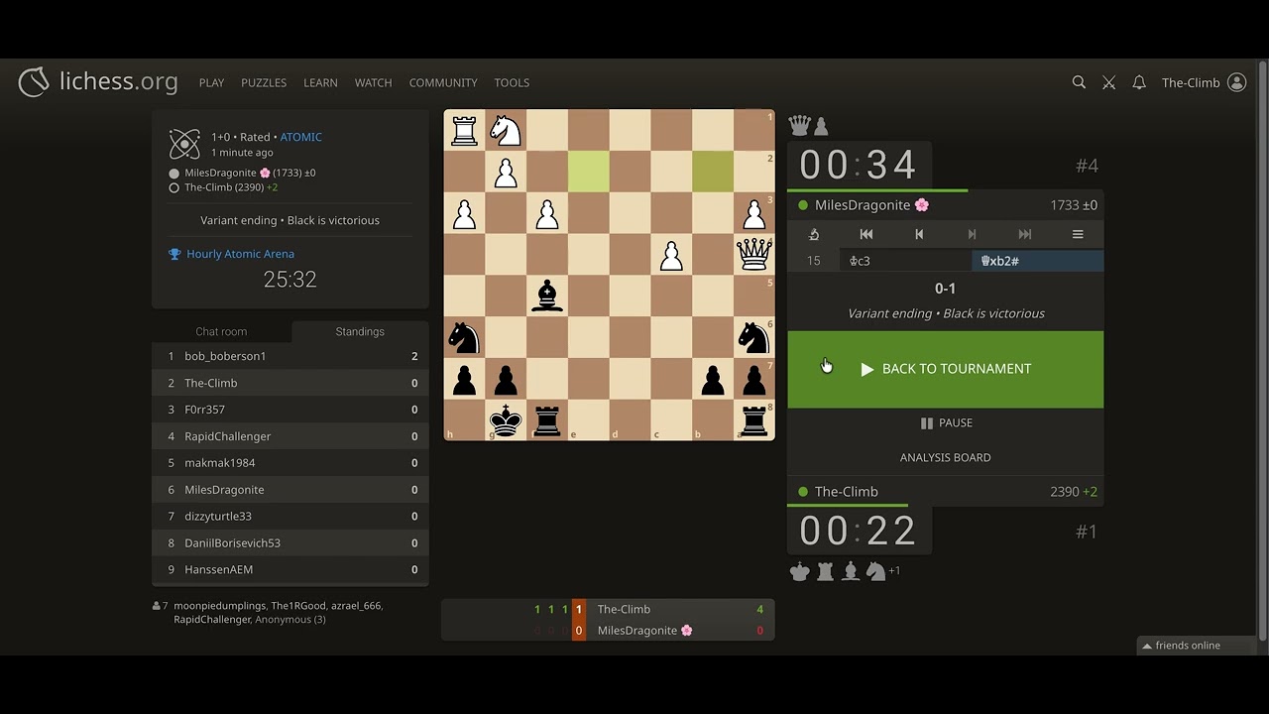Viewport: 1269px width, 714px height.
Task: Click black rook in bottom right corner
Action: coord(754,420)
